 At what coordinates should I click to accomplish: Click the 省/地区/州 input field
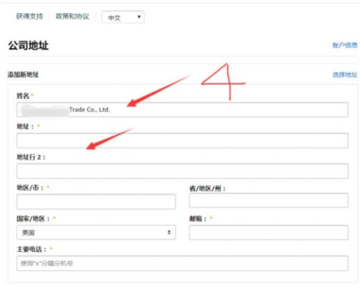pos(269,200)
